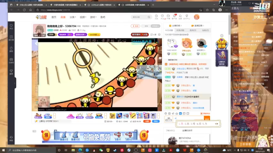Viewport: 273px width, 153px height.
Task: Expand the gift list arrow at the gift bar's right end
Action: point(158,116)
